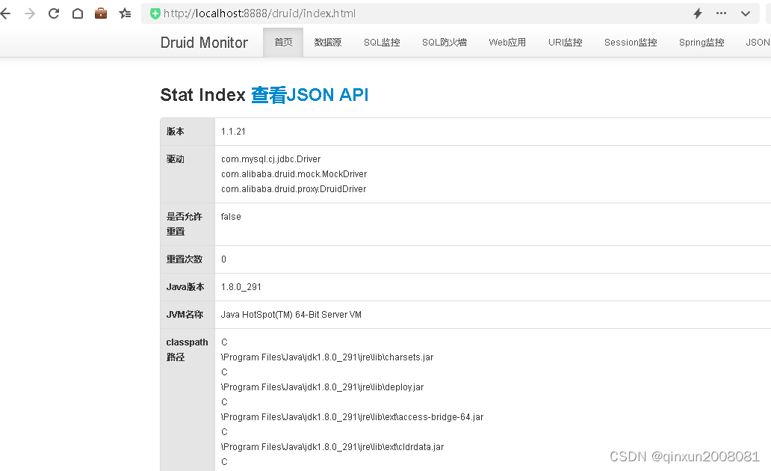
Task: Click the access-bridge-64.jar classpath entry
Action: 352,417
